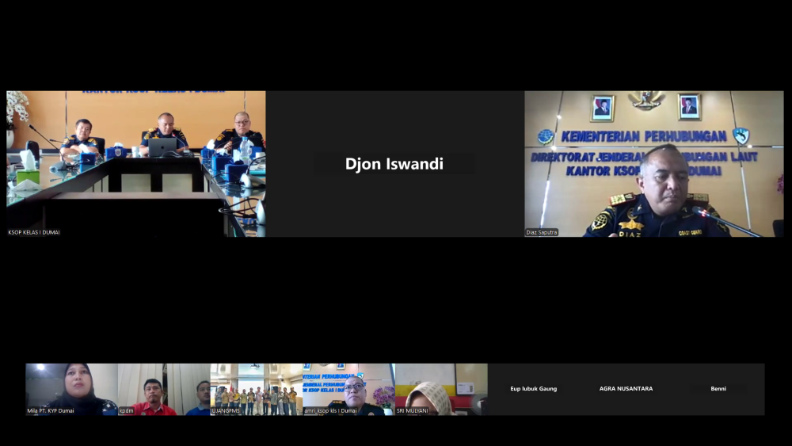Select the Diaz Saputra video tile
The image size is (792, 446).
(x=654, y=164)
